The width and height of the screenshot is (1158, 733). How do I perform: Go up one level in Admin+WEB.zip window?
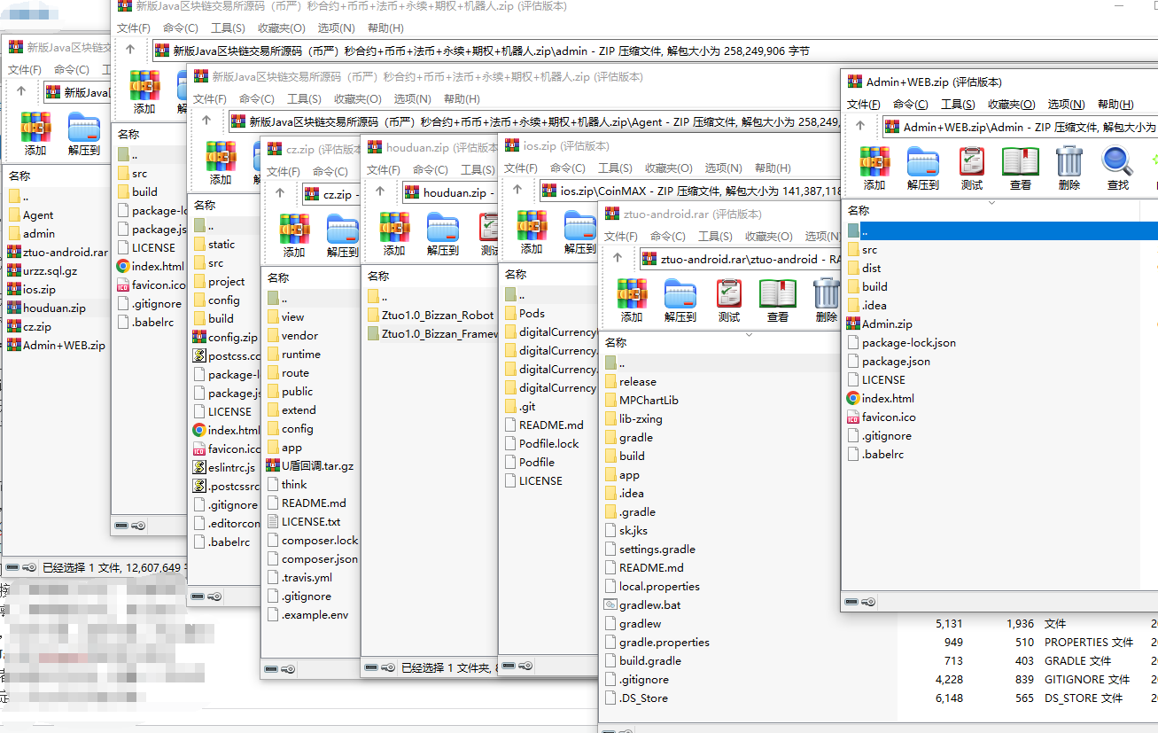tap(859, 127)
